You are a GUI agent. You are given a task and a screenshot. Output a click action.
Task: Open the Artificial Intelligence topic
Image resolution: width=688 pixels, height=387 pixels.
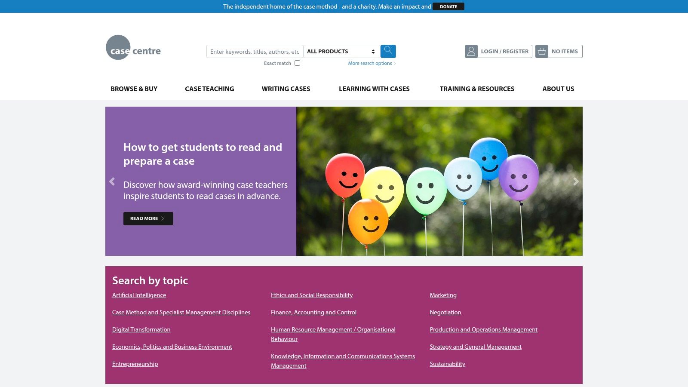point(139,295)
